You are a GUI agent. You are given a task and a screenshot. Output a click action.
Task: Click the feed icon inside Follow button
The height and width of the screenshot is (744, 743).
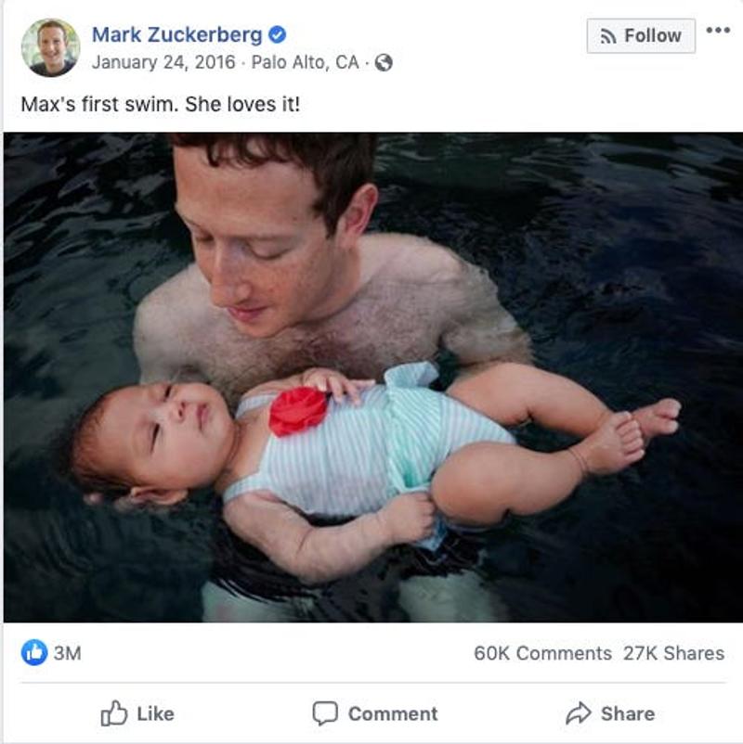click(x=608, y=36)
